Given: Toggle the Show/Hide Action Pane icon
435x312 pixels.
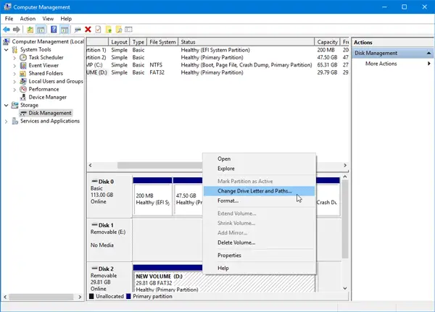Looking at the screenshot, I should coord(65,30).
